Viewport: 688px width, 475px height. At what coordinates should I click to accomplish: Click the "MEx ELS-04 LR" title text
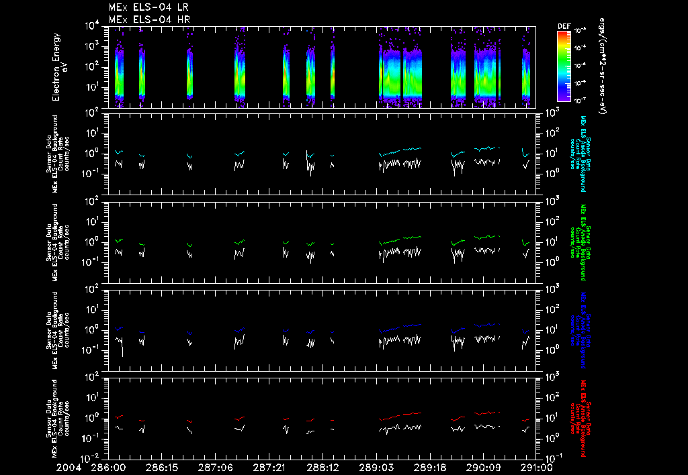148,7
